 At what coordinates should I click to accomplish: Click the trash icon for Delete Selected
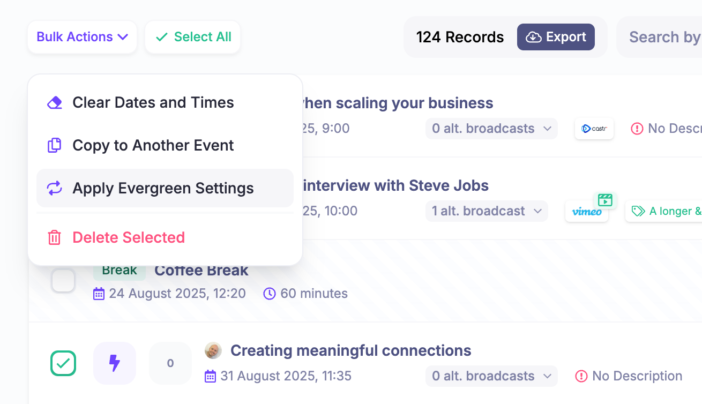click(55, 237)
